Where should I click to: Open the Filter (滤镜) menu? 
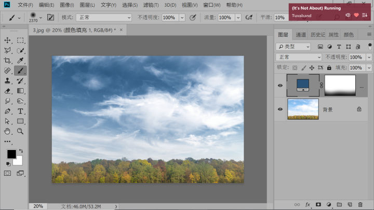click(x=151, y=5)
